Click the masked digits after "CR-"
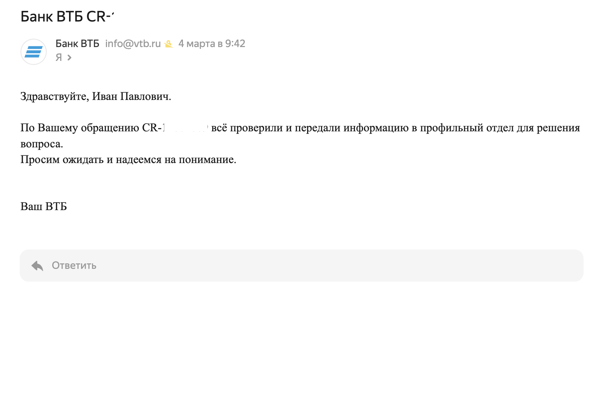The height and width of the screenshot is (402, 604). pyautogui.click(x=185, y=128)
